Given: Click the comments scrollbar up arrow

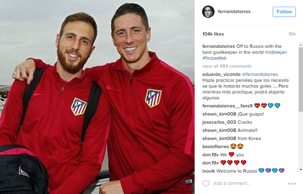Looking at the screenshot, I should 301,45.
